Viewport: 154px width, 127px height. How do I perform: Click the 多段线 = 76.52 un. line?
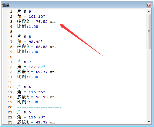click(37, 22)
